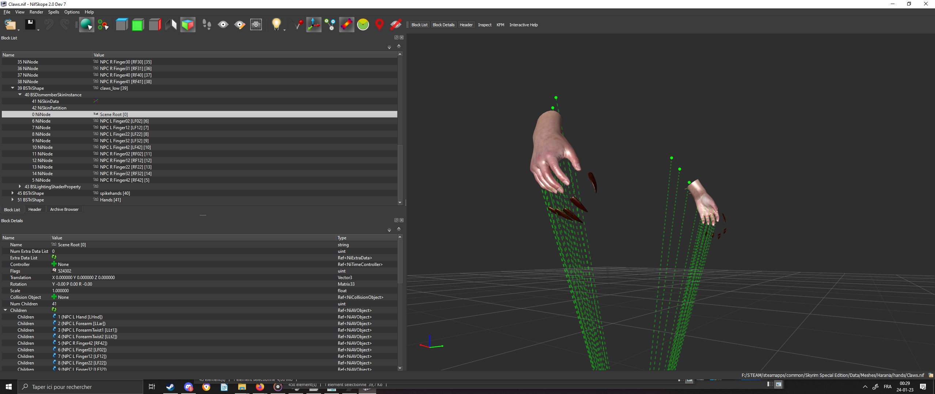Viewport: 935px width, 394px height.
Task: Take a viewport screenshot with camera icon
Action: 256,25
